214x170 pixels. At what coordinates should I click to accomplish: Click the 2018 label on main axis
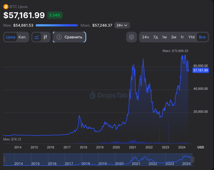coord(83,147)
